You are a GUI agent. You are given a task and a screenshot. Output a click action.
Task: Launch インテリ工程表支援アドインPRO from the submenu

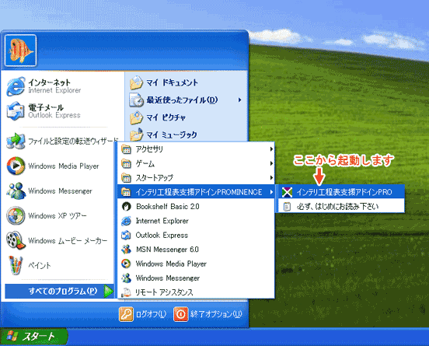point(341,192)
